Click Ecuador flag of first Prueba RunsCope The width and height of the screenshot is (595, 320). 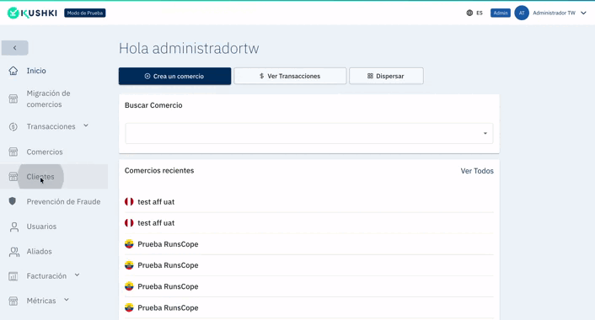click(129, 244)
